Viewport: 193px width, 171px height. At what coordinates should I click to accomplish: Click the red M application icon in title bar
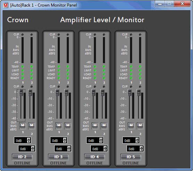(x=6, y=5)
